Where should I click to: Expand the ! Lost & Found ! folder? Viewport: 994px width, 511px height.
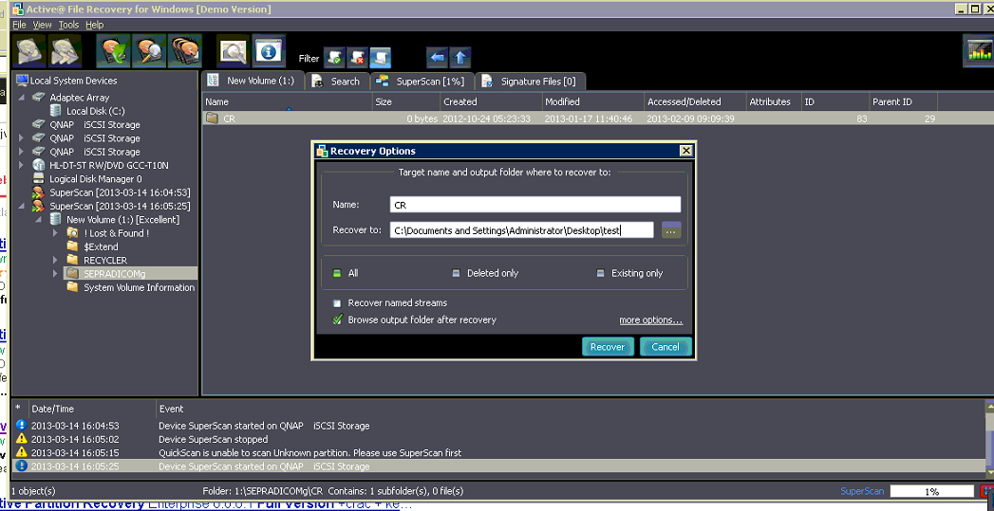click(56, 233)
